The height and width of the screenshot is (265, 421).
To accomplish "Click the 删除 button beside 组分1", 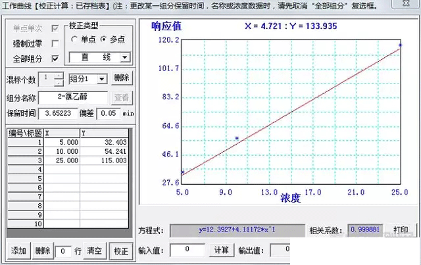I will tap(121, 78).
